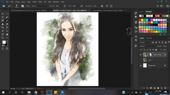Open the Select menu
The width and height of the screenshot is (170, 95).
coord(35,2)
